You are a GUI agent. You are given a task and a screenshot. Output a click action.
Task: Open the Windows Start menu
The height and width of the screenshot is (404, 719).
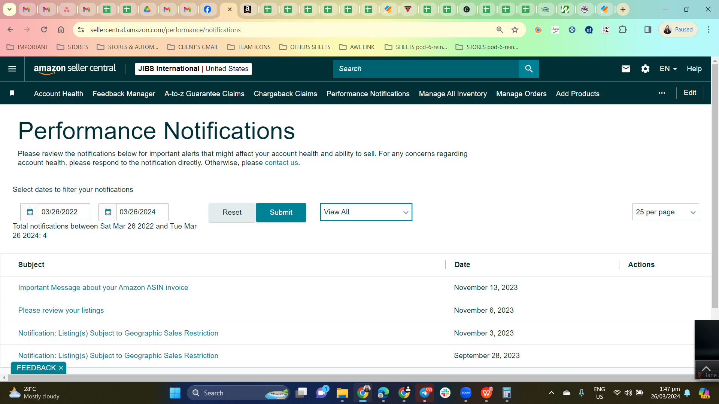pos(175,393)
